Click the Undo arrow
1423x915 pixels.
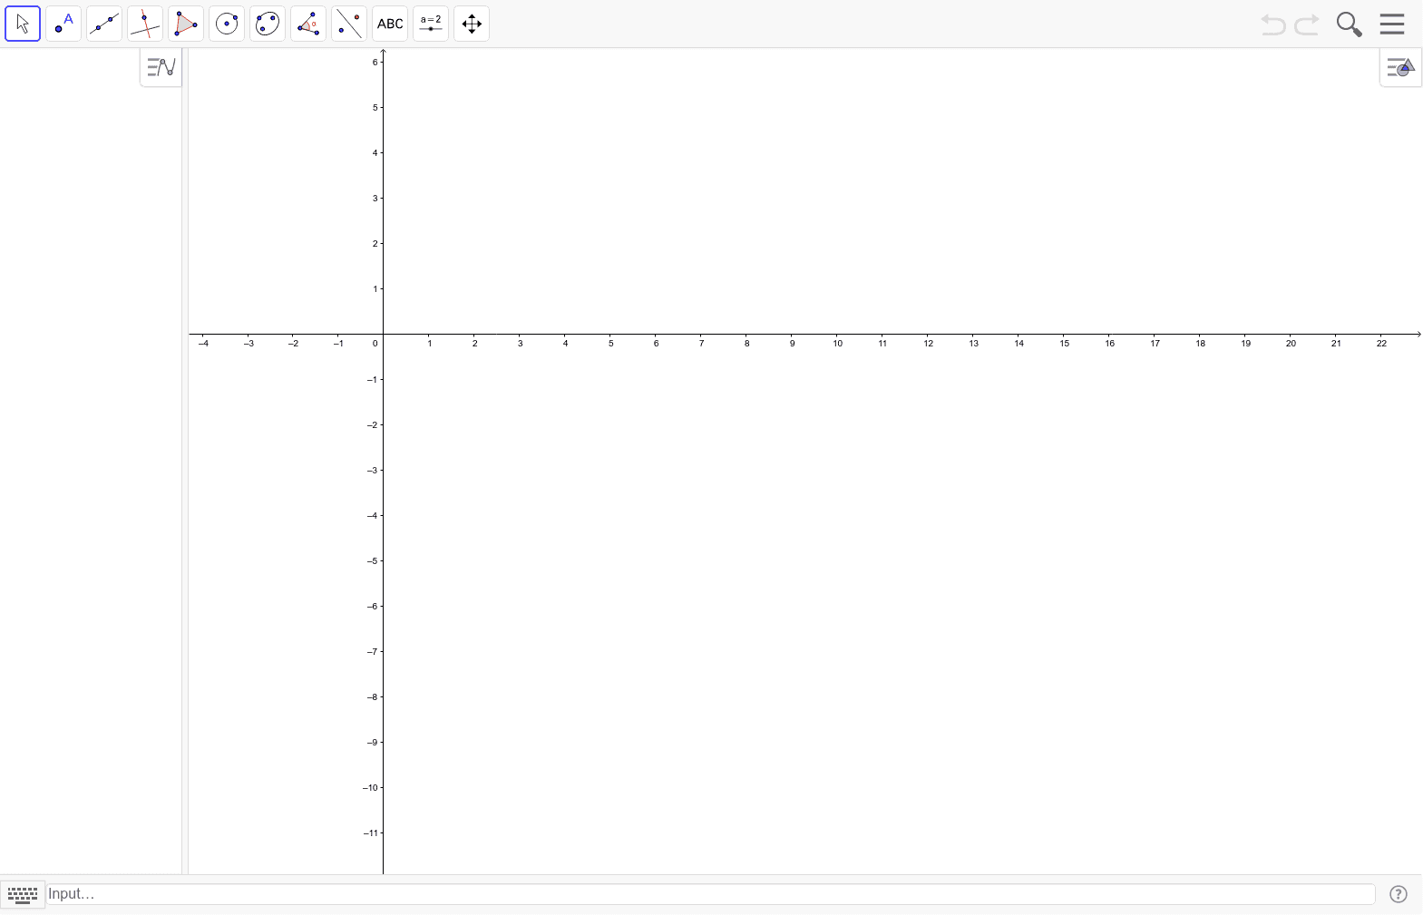coord(1272,24)
